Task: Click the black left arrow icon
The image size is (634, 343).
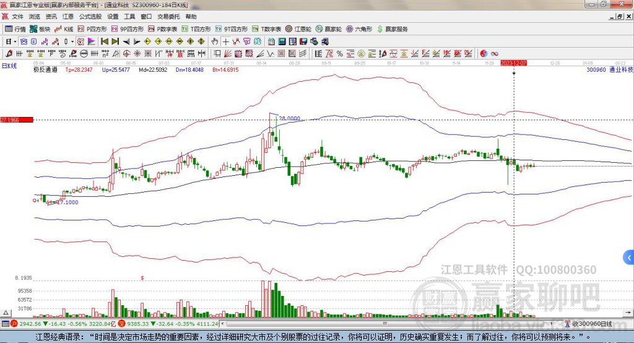Action: click(126, 41)
